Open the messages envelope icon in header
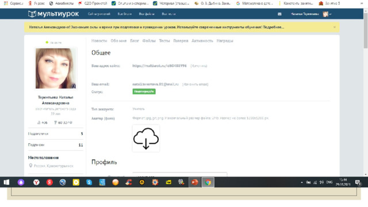The width and height of the screenshot is (368, 207). click(279, 14)
